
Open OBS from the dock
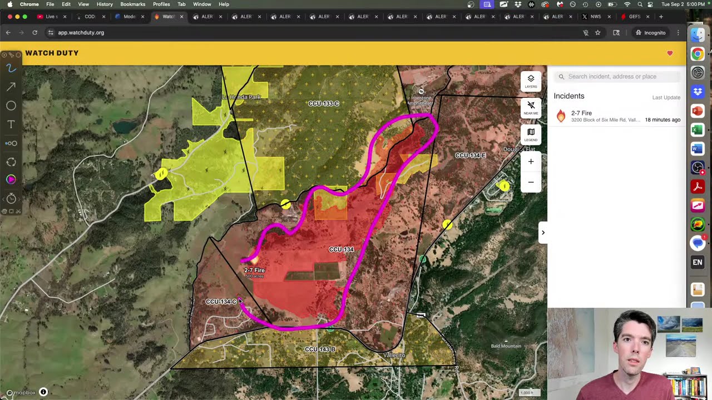698,168
